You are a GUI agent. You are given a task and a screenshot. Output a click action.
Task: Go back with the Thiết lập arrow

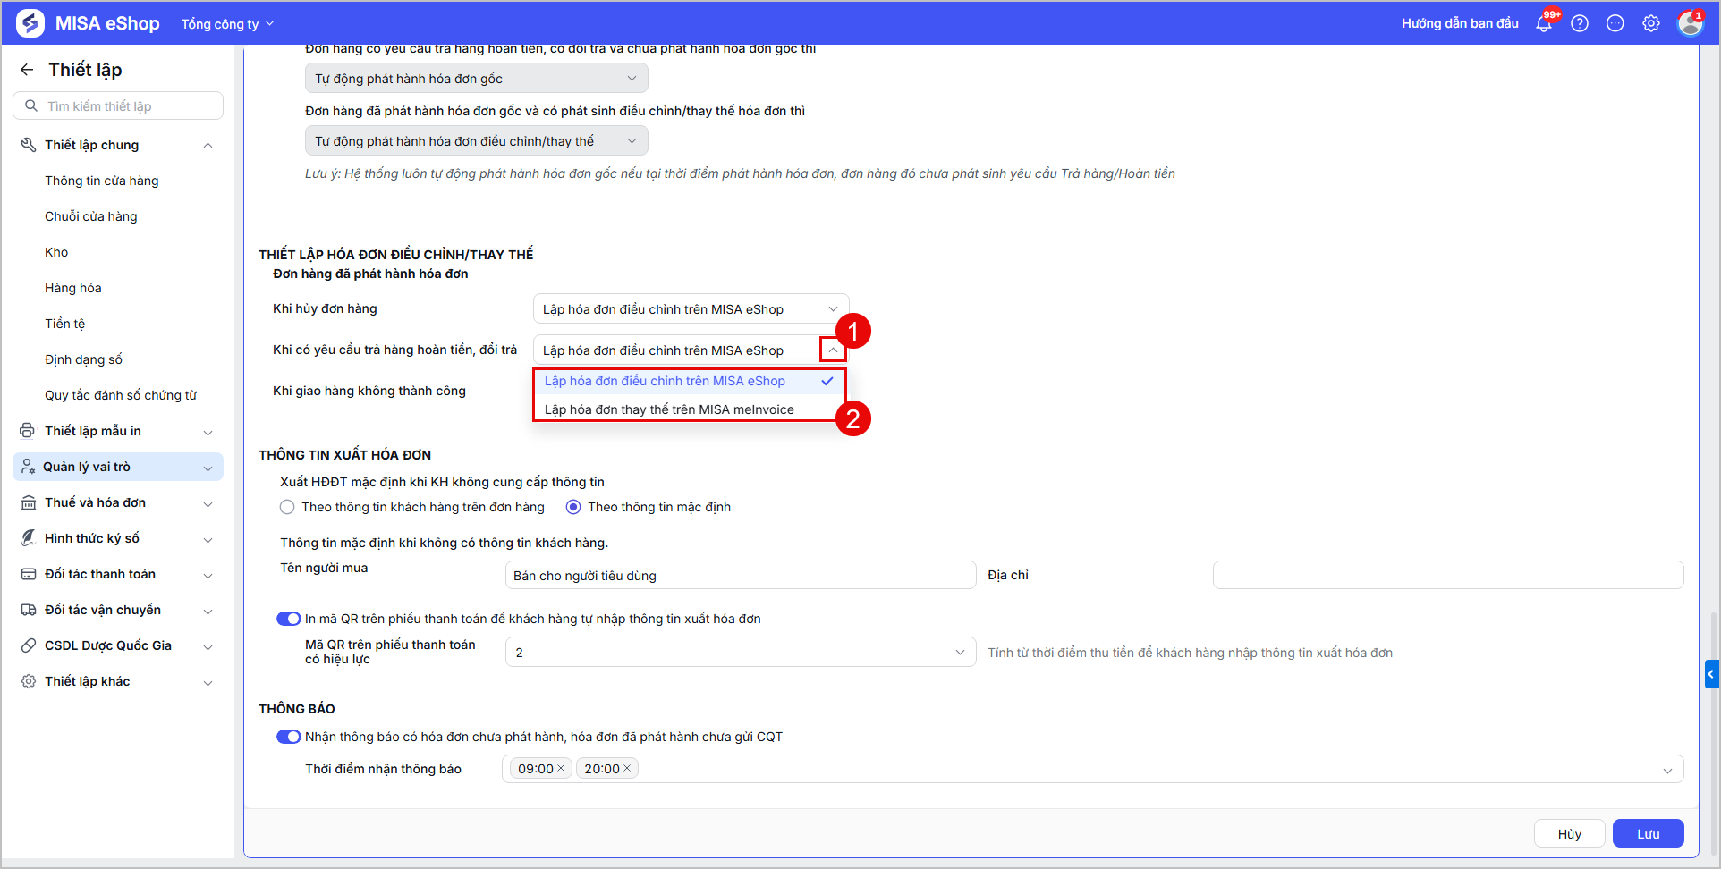click(x=27, y=70)
